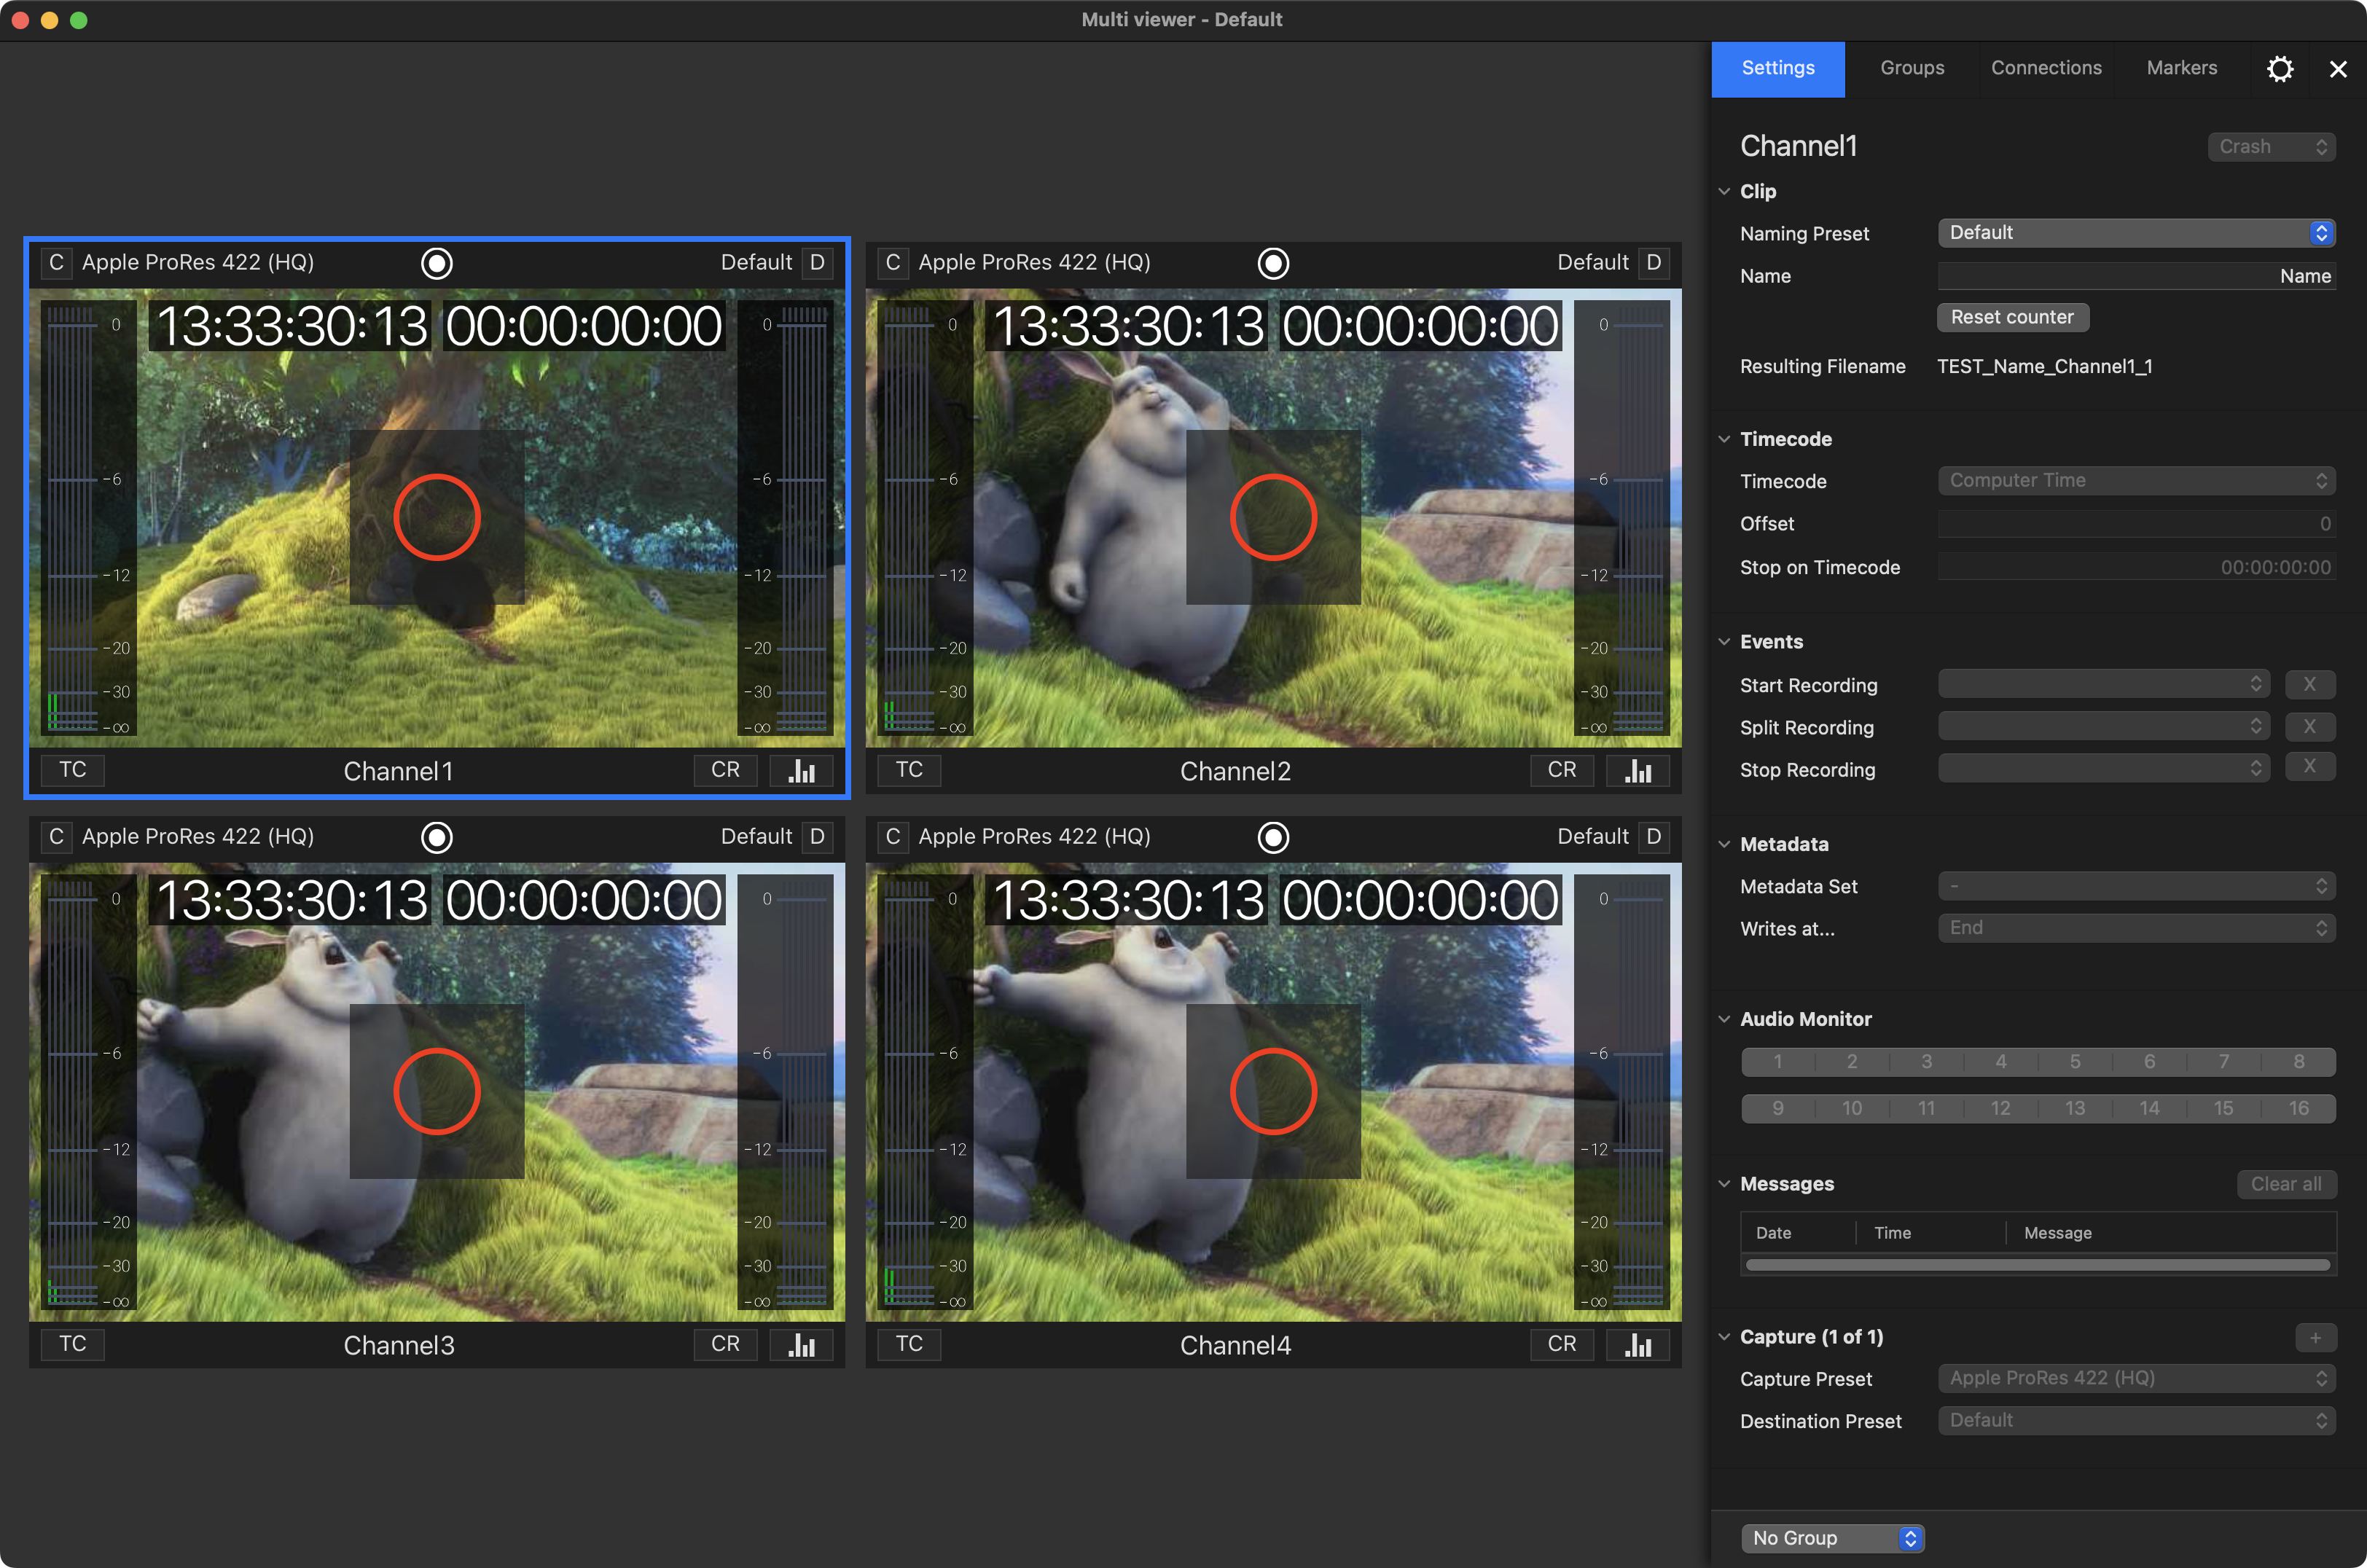The width and height of the screenshot is (2367, 1568).
Task: Click the D destination button on Channel2
Action: pyautogui.click(x=1654, y=262)
